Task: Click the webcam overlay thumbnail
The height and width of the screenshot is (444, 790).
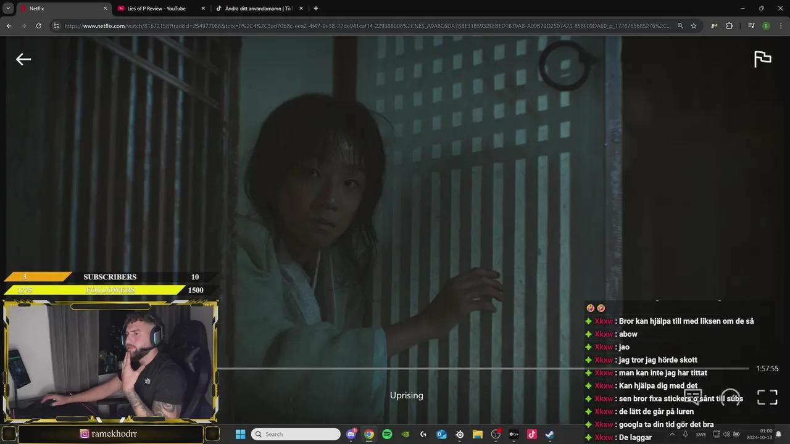Action: click(111, 361)
